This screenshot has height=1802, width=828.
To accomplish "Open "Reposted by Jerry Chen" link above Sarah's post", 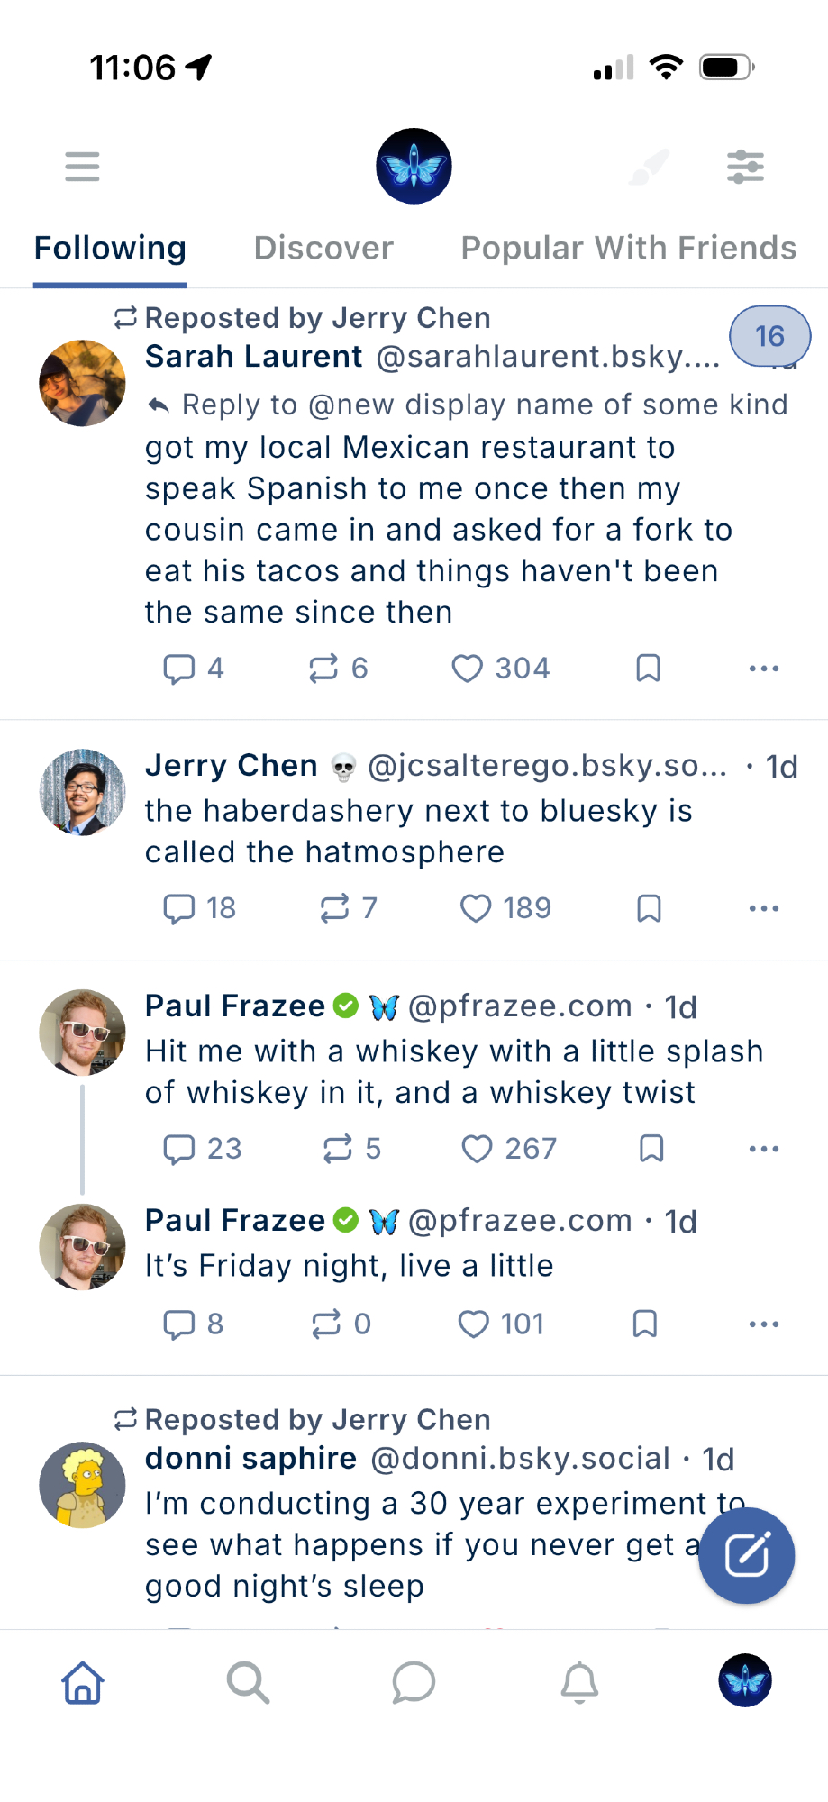I will coord(317,318).
